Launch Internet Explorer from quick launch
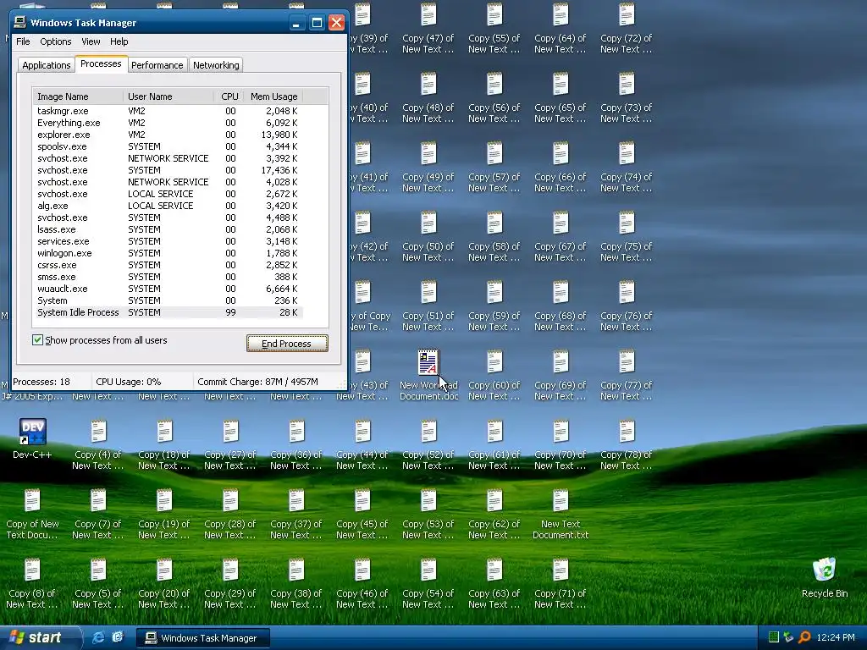This screenshot has height=650, width=867. (98, 637)
